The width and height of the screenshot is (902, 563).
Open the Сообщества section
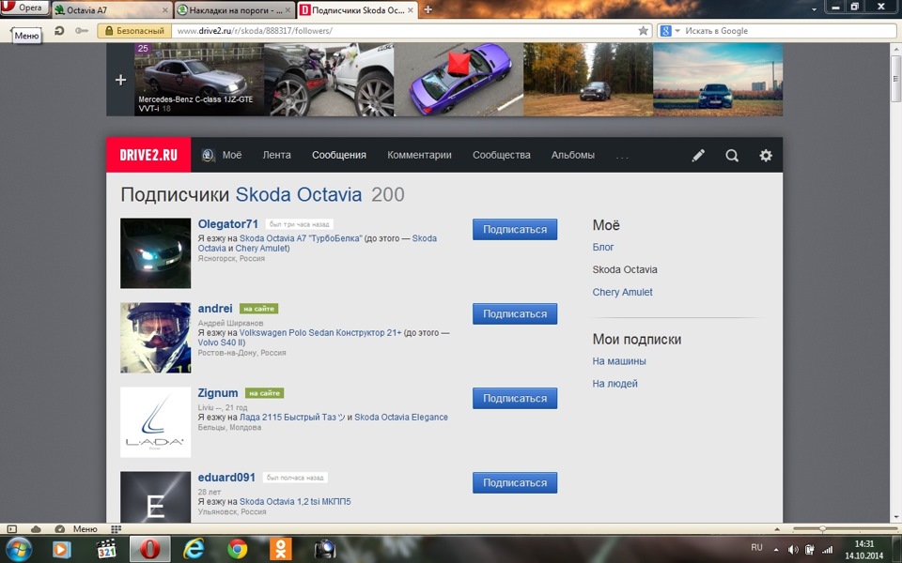[502, 155]
